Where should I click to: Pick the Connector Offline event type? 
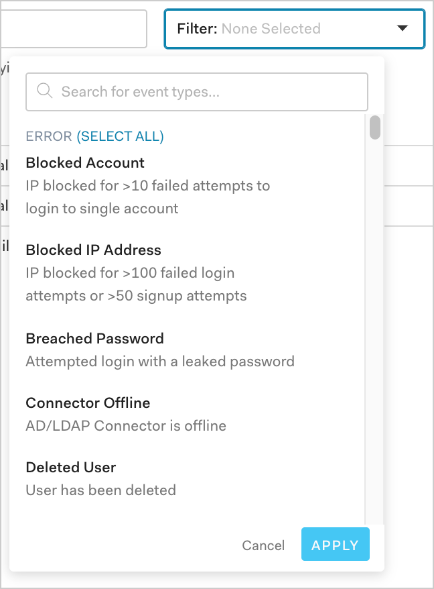pos(88,403)
